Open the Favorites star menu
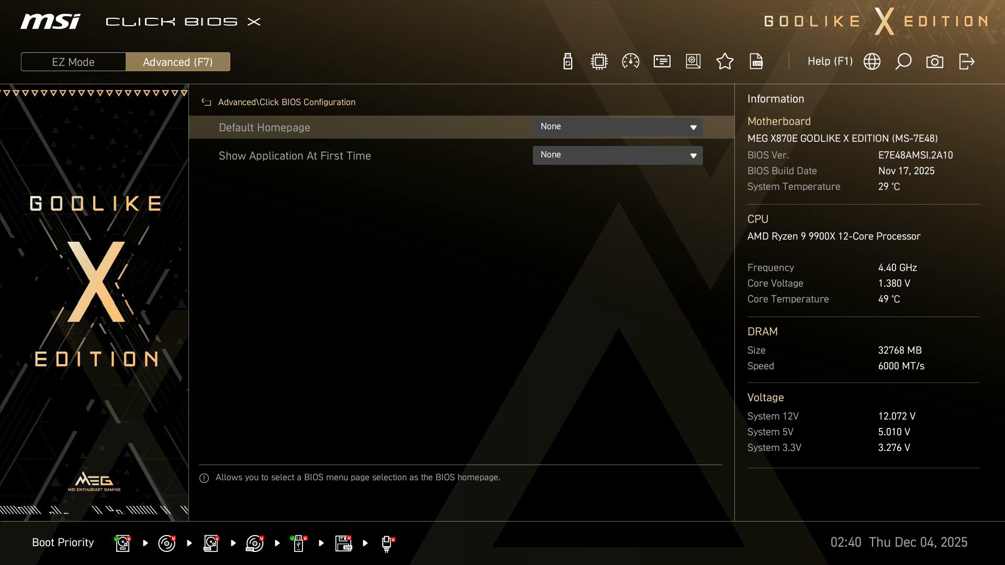This screenshot has width=1005, height=565. (x=725, y=61)
